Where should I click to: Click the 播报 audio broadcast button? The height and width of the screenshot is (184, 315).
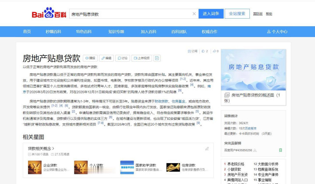click(90, 58)
